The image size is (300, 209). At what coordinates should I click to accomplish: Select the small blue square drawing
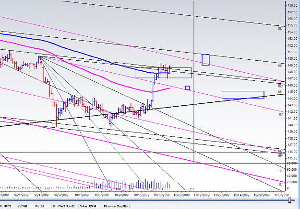(188, 88)
